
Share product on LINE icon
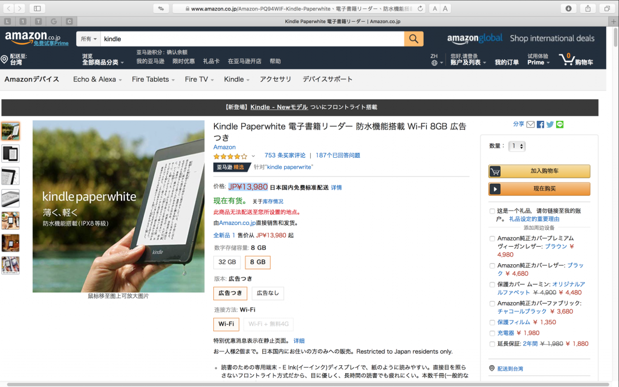[x=560, y=125]
